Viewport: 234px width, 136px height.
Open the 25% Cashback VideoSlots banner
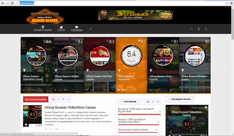click(135, 15)
